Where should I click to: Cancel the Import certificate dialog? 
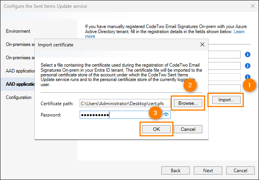coord(188,129)
